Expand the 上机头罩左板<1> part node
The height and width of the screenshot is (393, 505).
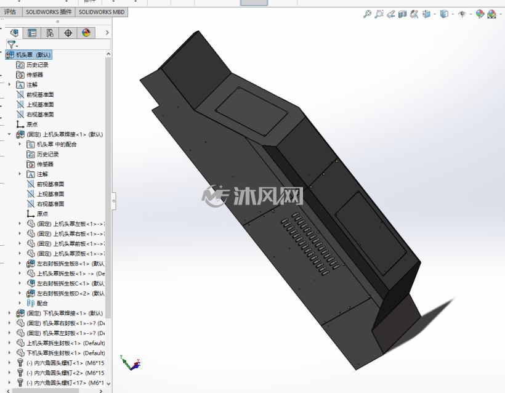pyautogui.click(x=20, y=224)
